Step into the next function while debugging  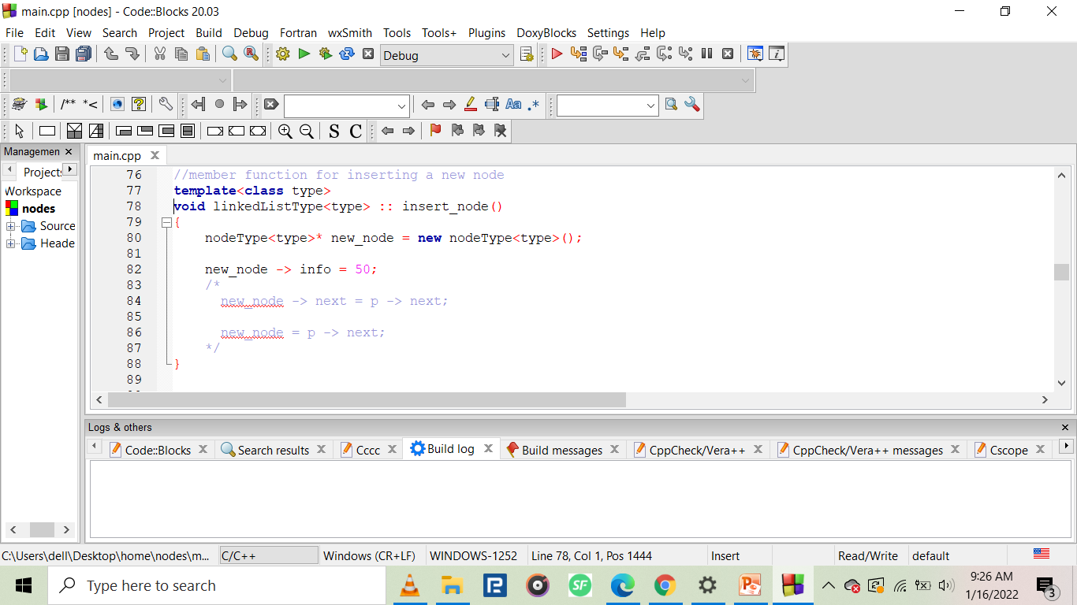point(620,54)
